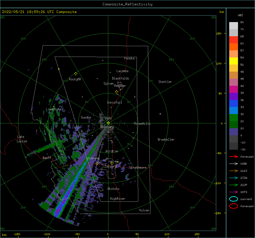Click the yellow radar site marker at Olds

tap(108, 123)
